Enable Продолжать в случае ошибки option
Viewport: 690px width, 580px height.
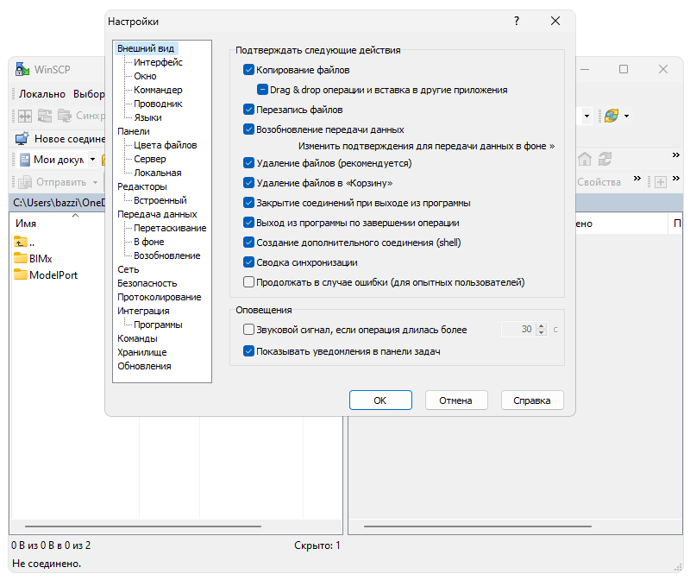coord(248,281)
